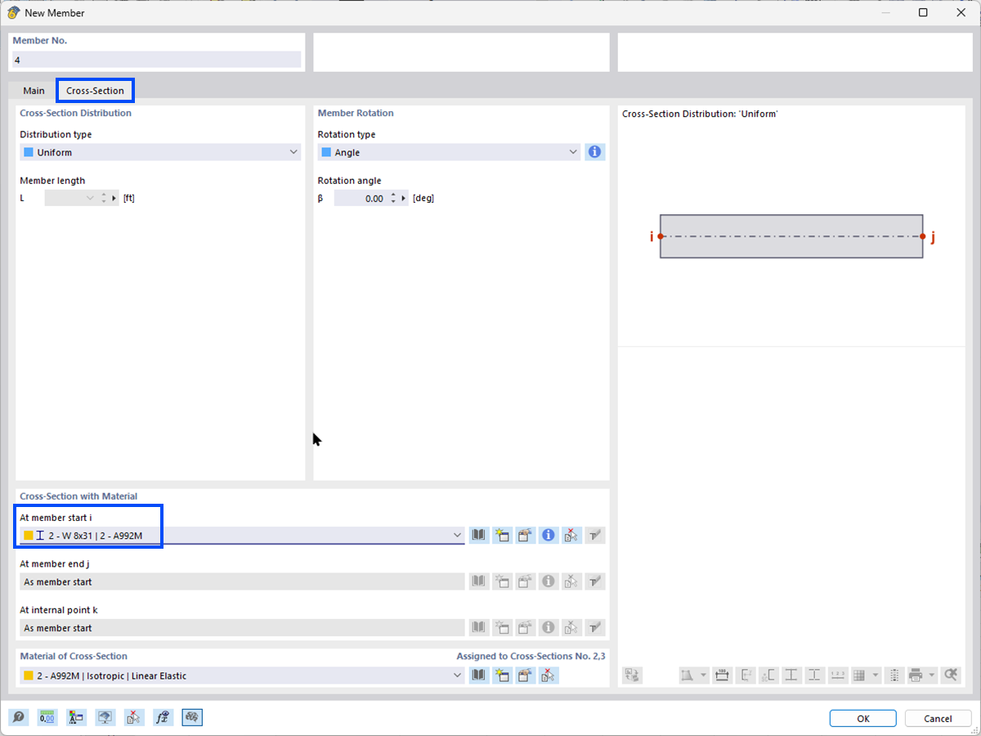Open decimal places settings via 0.00 icon

(x=47, y=717)
